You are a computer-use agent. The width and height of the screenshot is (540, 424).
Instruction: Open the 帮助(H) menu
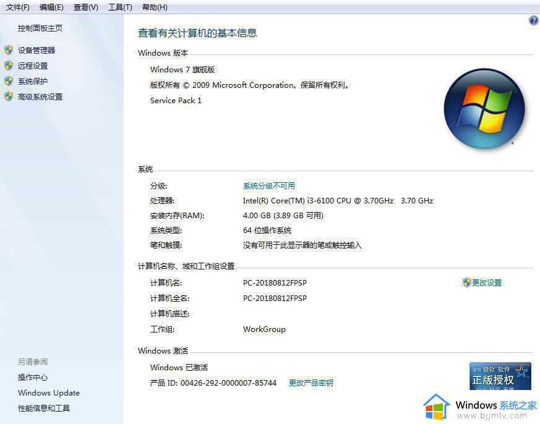pyautogui.click(x=155, y=7)
